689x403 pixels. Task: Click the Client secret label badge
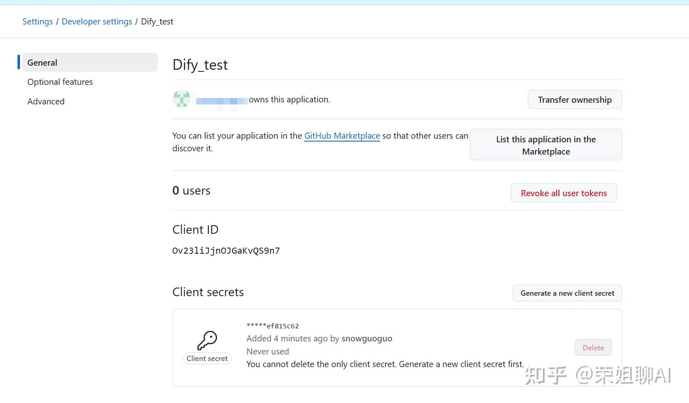pos(207,358)
